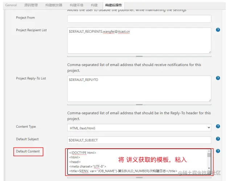Focus the Project From input field
The width and height of the screenshot is (226, 181).
point(139,19)
